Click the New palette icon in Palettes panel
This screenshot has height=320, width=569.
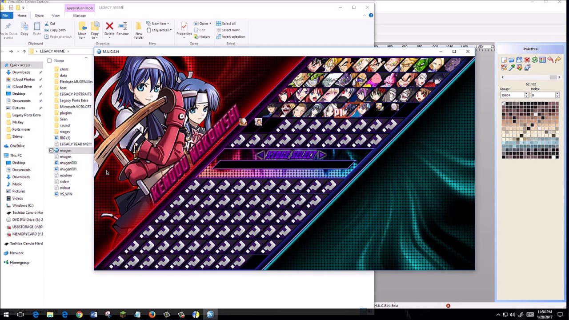tap(504, 60)
